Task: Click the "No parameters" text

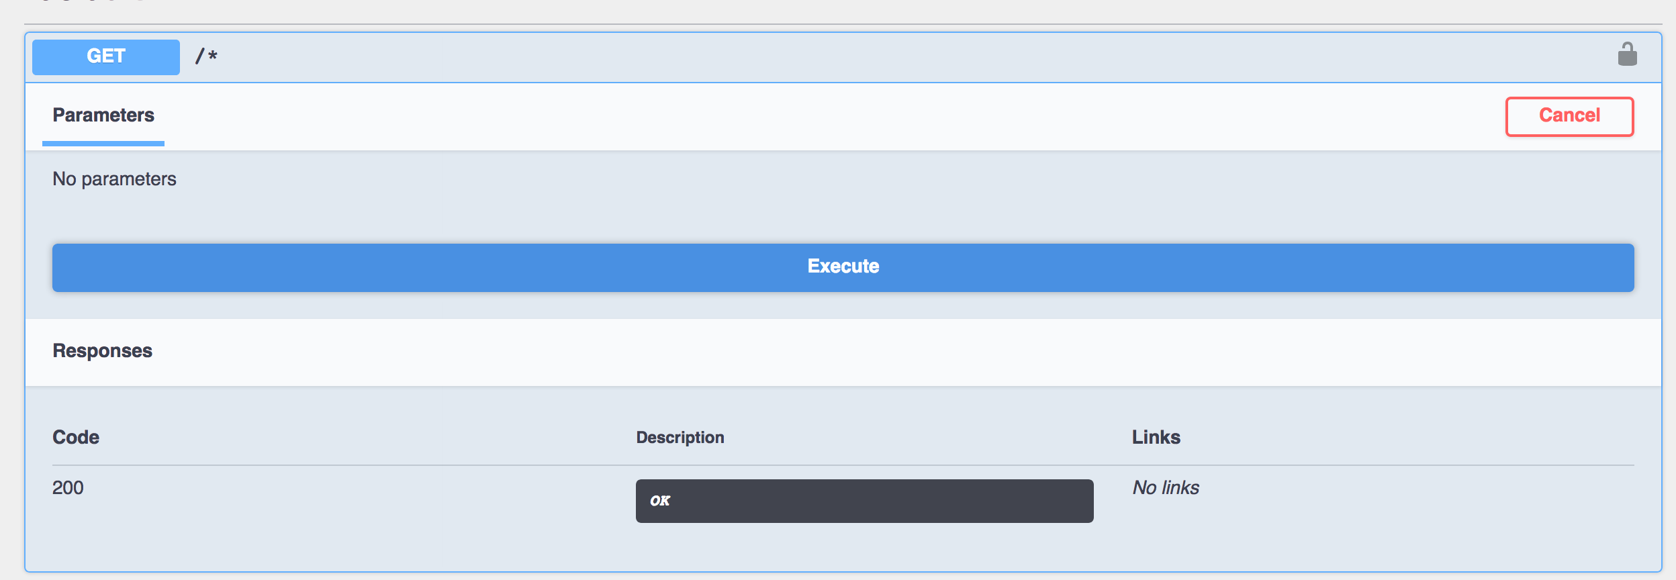Action: (x=114, y=179)
